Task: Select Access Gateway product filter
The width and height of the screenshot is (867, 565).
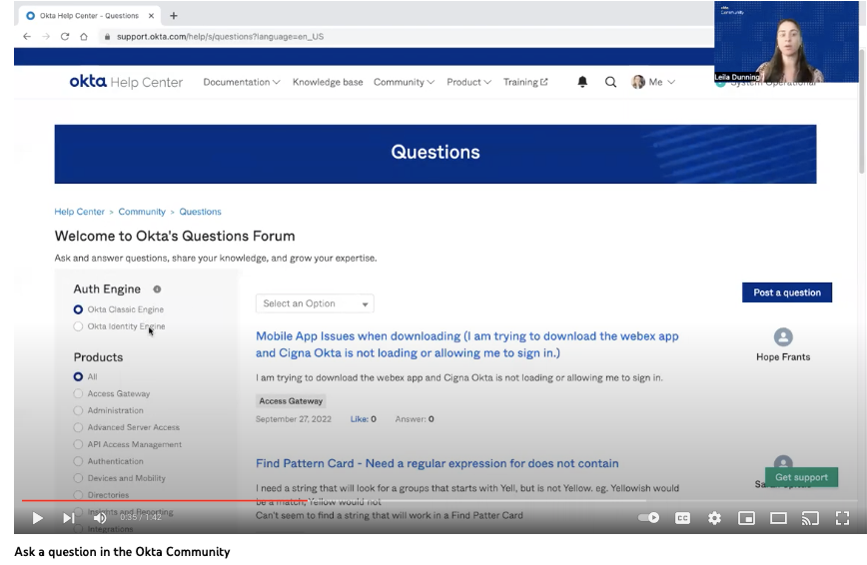Action: [x=78, y=393]
